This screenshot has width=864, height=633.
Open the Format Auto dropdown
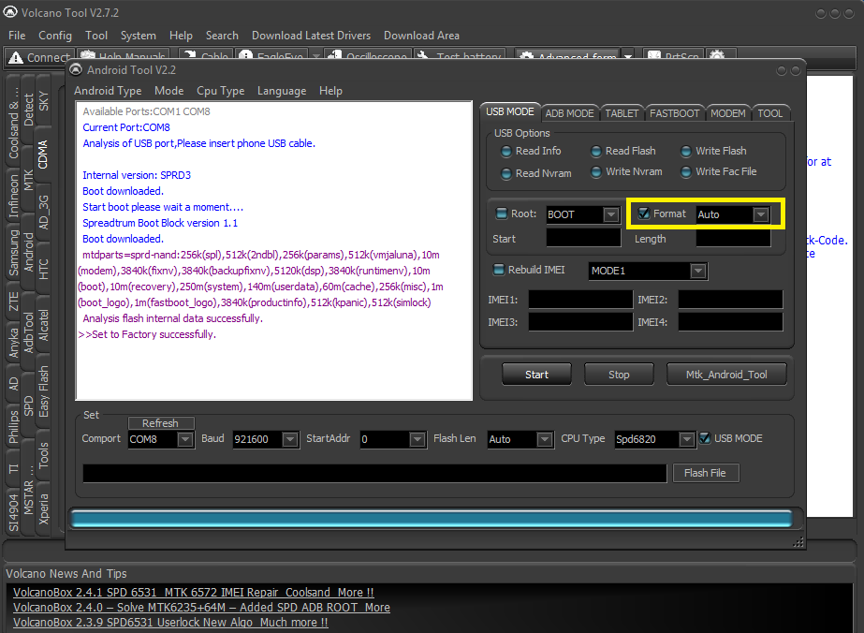tap(761, 214)
